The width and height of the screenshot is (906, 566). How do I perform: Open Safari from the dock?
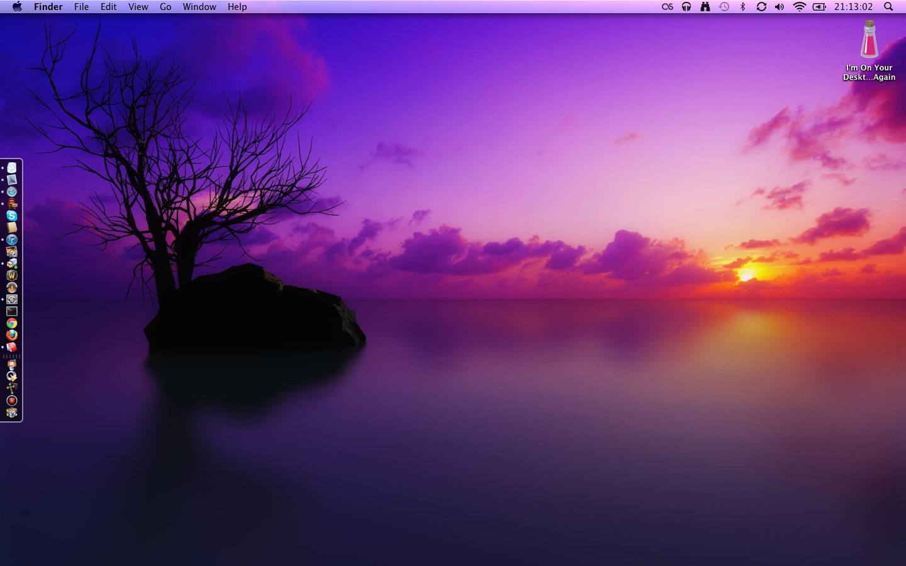[x=12, y=192]
